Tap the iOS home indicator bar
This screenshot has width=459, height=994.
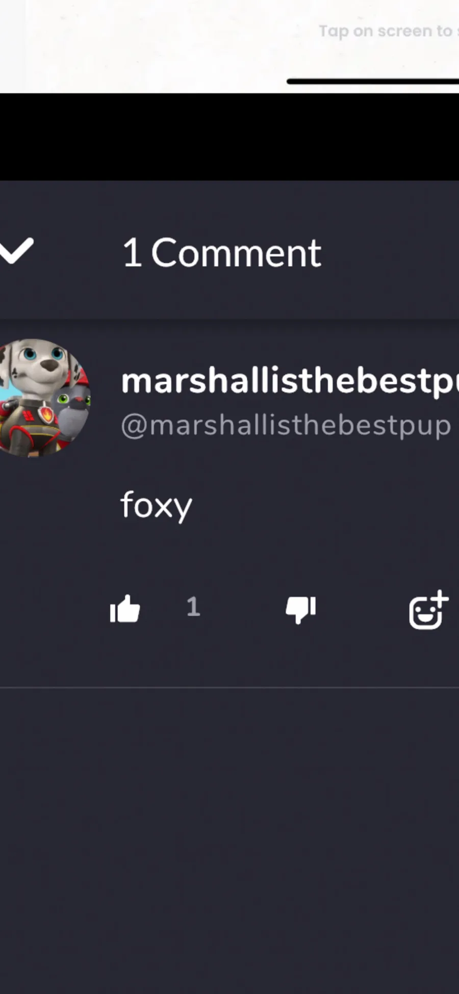pyautogui.click(x=373, y=81)
